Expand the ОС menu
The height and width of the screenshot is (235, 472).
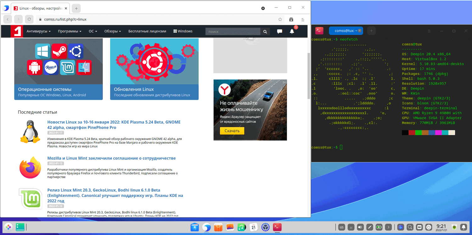click(x=93, y=31)
